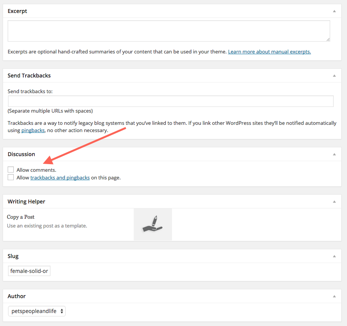The height and width of the screenshot is (326, 347).
Task: Check Allow trackbacks and pingbacks box
Action: tap(11, 177)
